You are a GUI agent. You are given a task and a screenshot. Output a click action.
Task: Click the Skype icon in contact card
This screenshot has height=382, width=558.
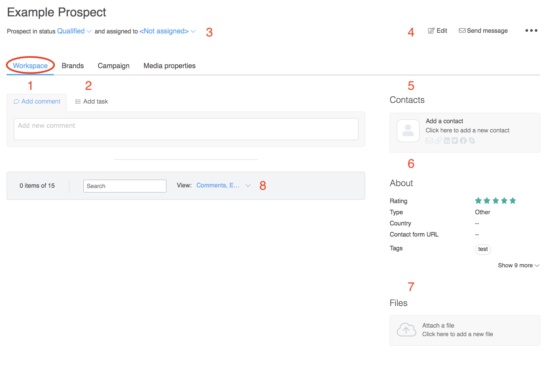pyautogui.click(x=472, y=141)
